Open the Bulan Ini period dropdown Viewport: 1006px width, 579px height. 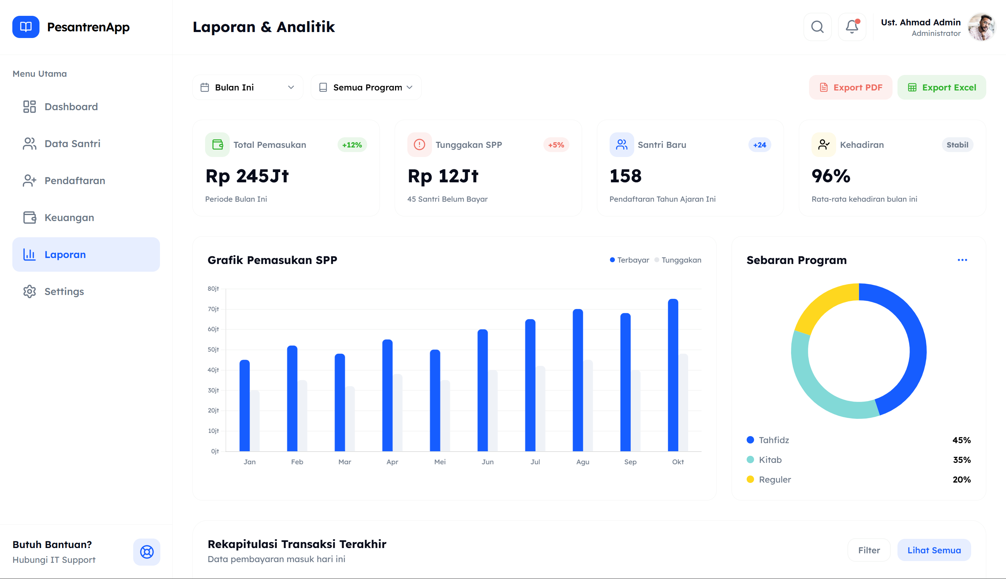[x=248, y=88]
